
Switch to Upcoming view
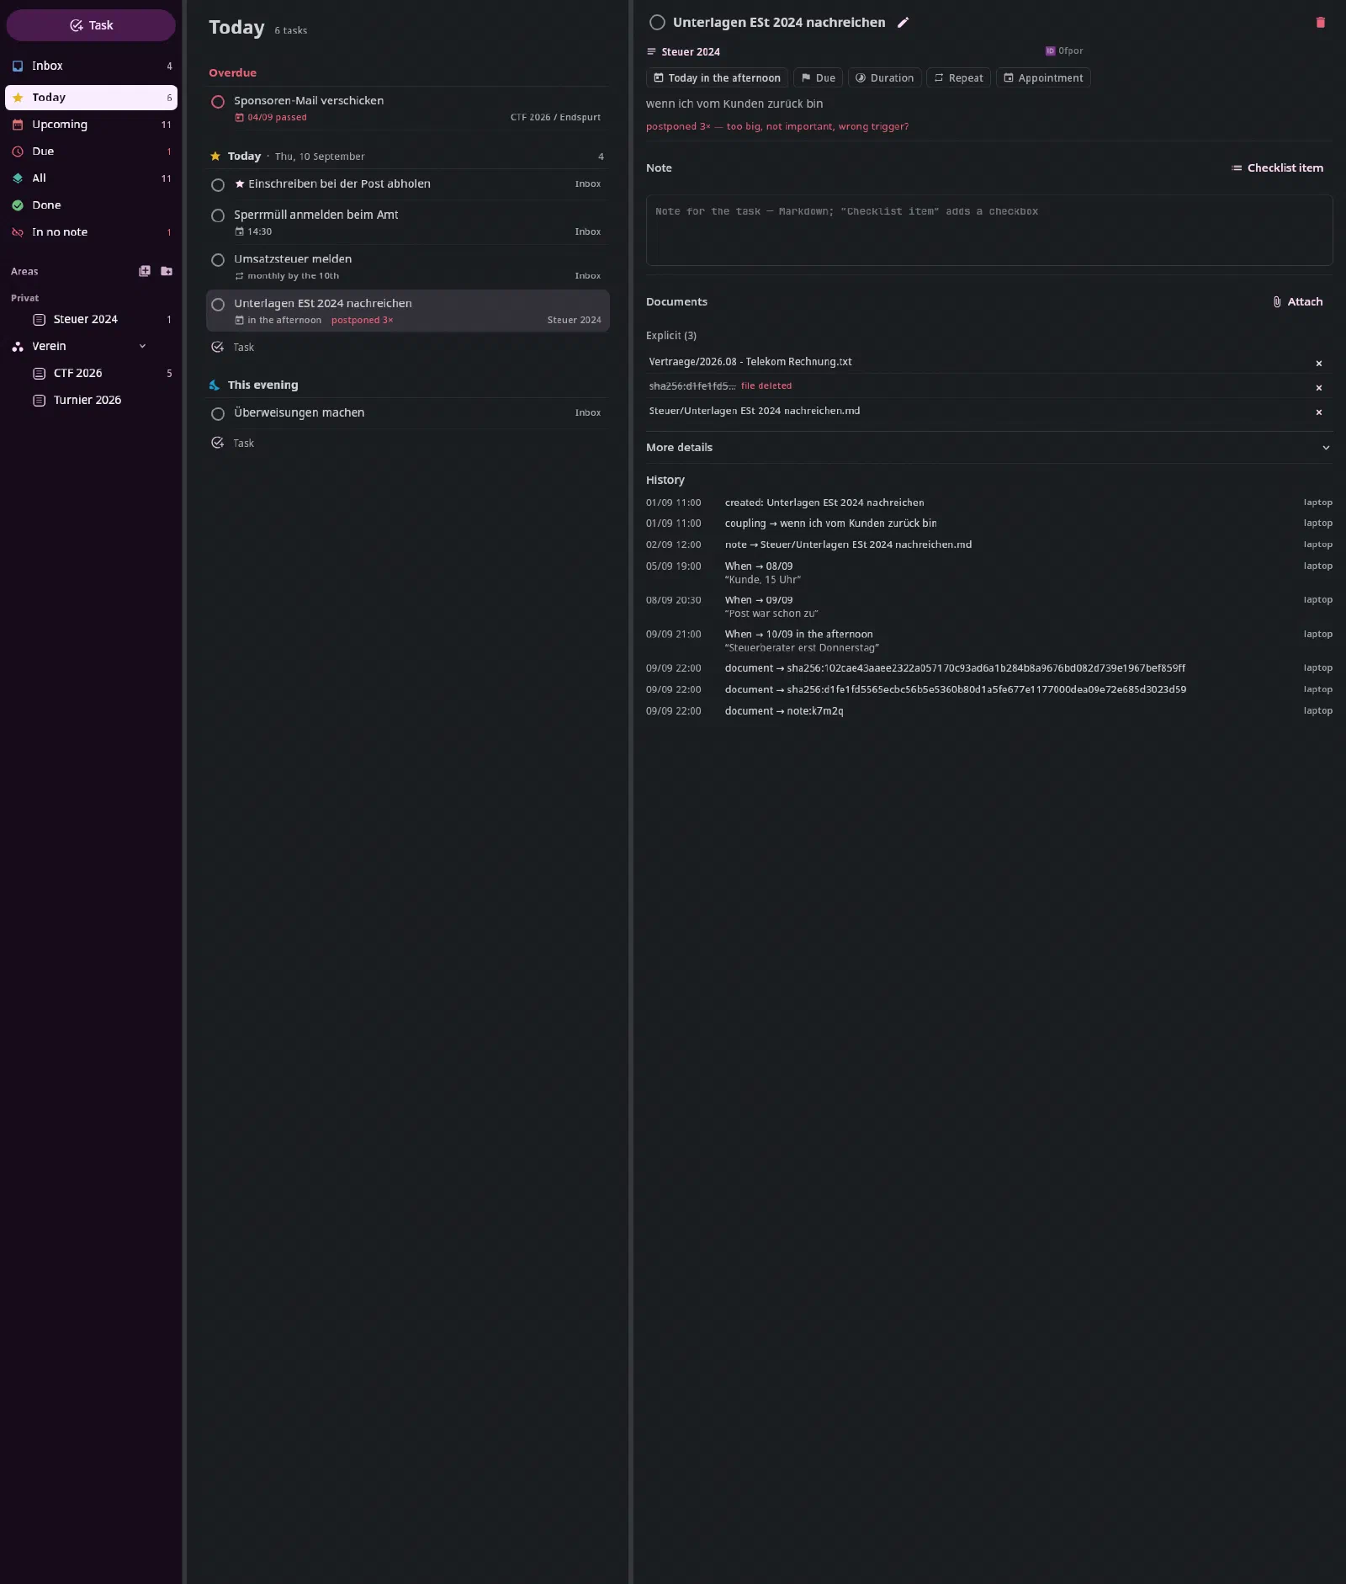[x=91, y=125]
